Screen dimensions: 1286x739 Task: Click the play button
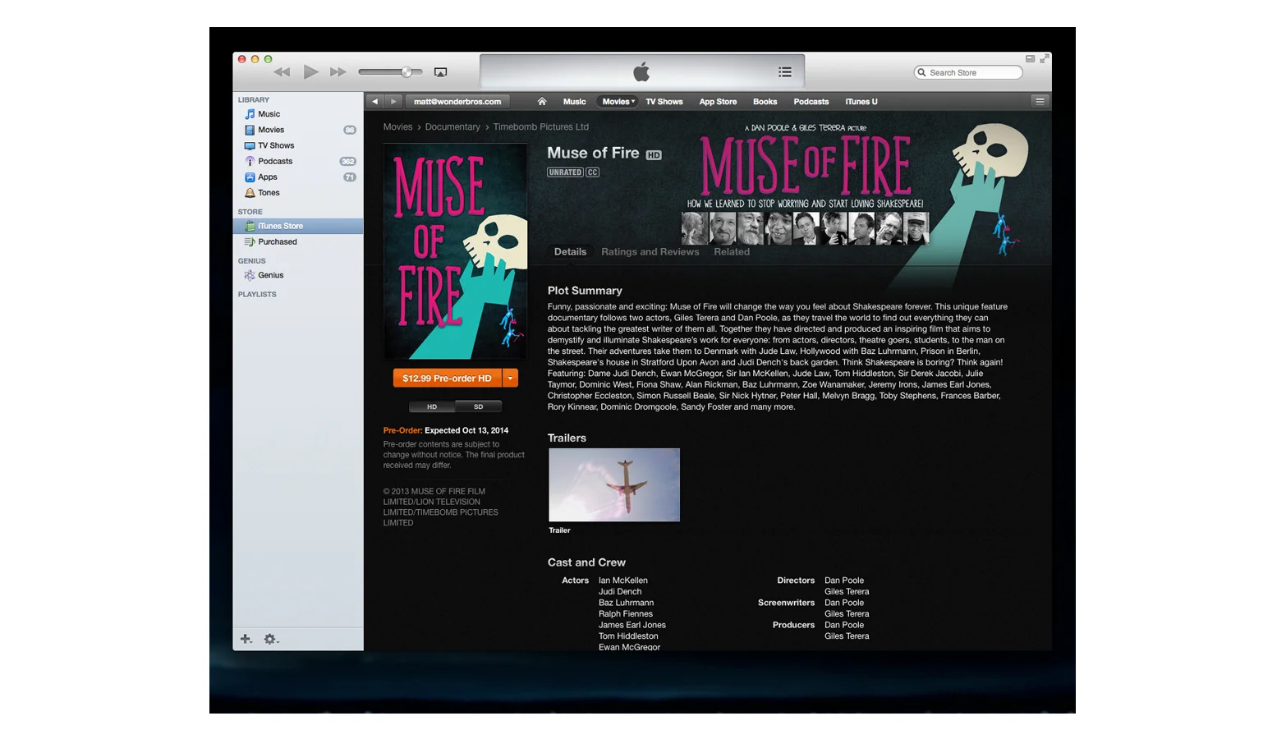[x=310, y=72]
